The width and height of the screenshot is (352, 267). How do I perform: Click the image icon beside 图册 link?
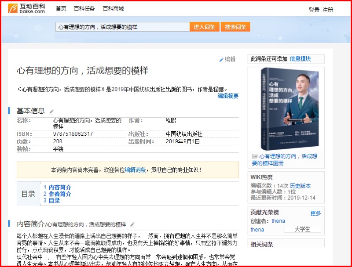pos(254,156)
